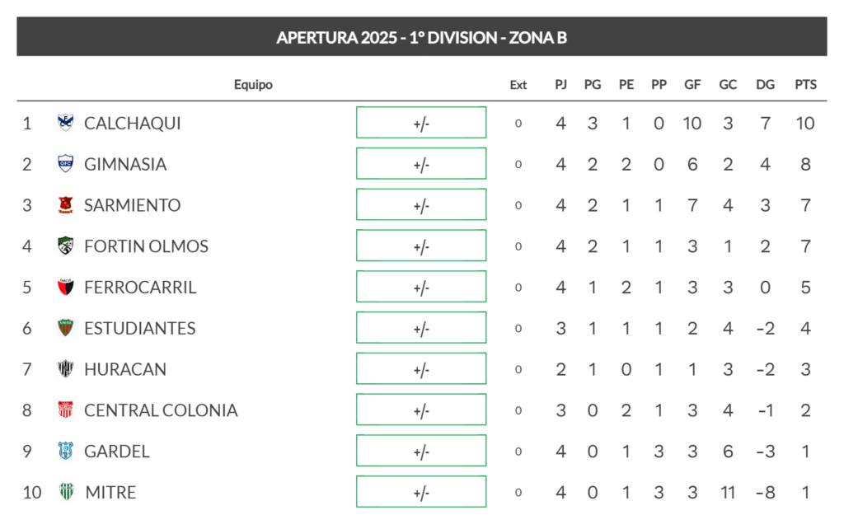Click the Estudiantes team crest icon

(66, 328)
